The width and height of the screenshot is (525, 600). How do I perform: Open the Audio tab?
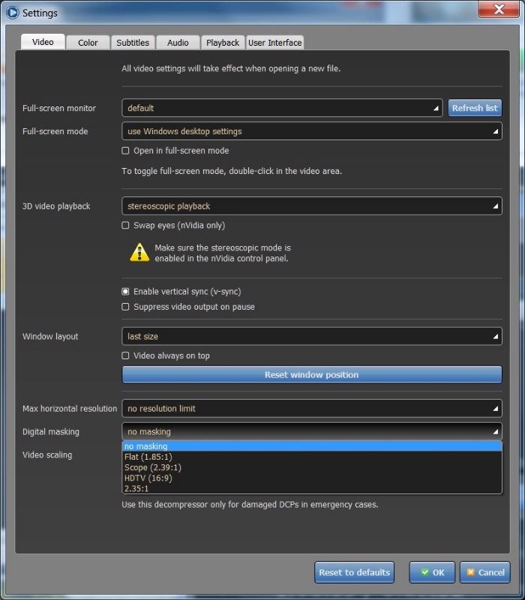coord(178,43)
